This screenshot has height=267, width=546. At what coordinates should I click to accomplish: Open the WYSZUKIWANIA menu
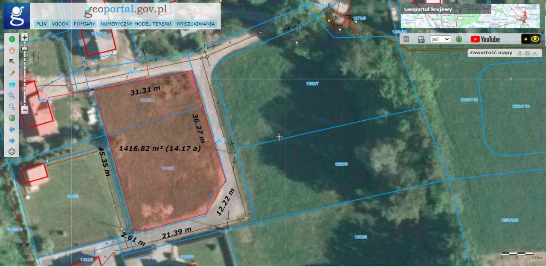(x=196, y=24)
